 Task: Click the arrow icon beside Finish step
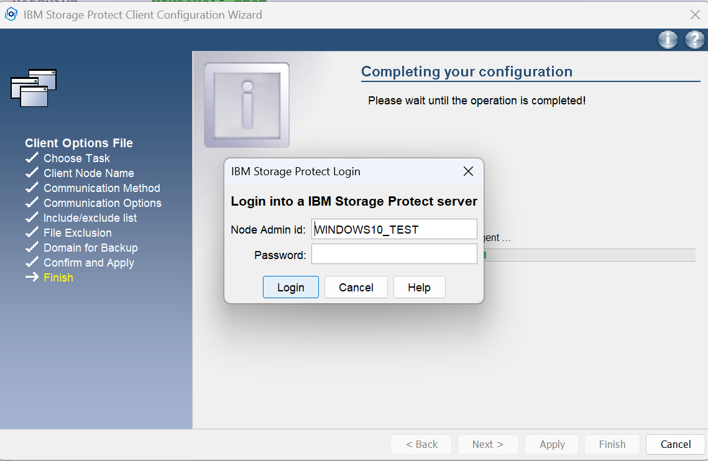[x=32, y=278]
